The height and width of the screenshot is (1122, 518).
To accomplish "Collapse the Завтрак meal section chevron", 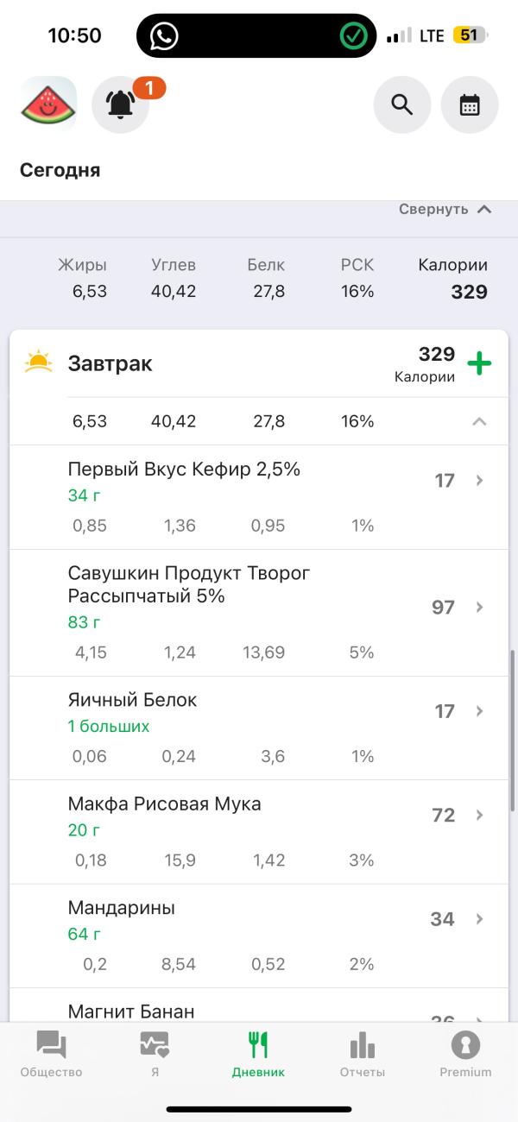I will [x=479, y=421].
